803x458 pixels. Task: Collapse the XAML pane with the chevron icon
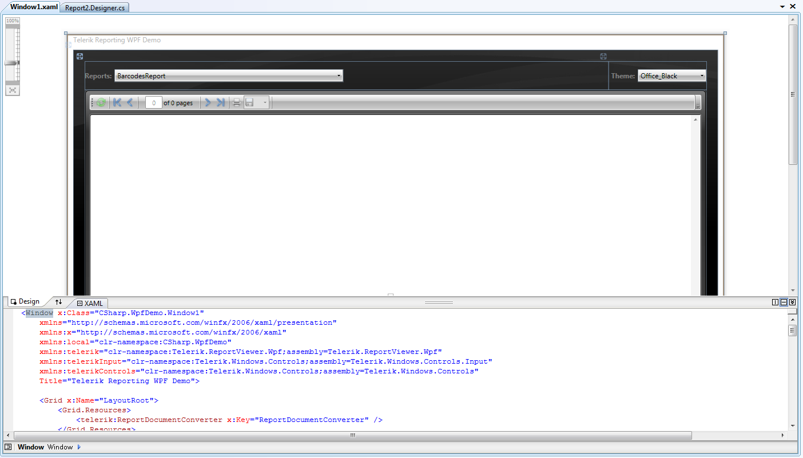[x=793, y=302]
